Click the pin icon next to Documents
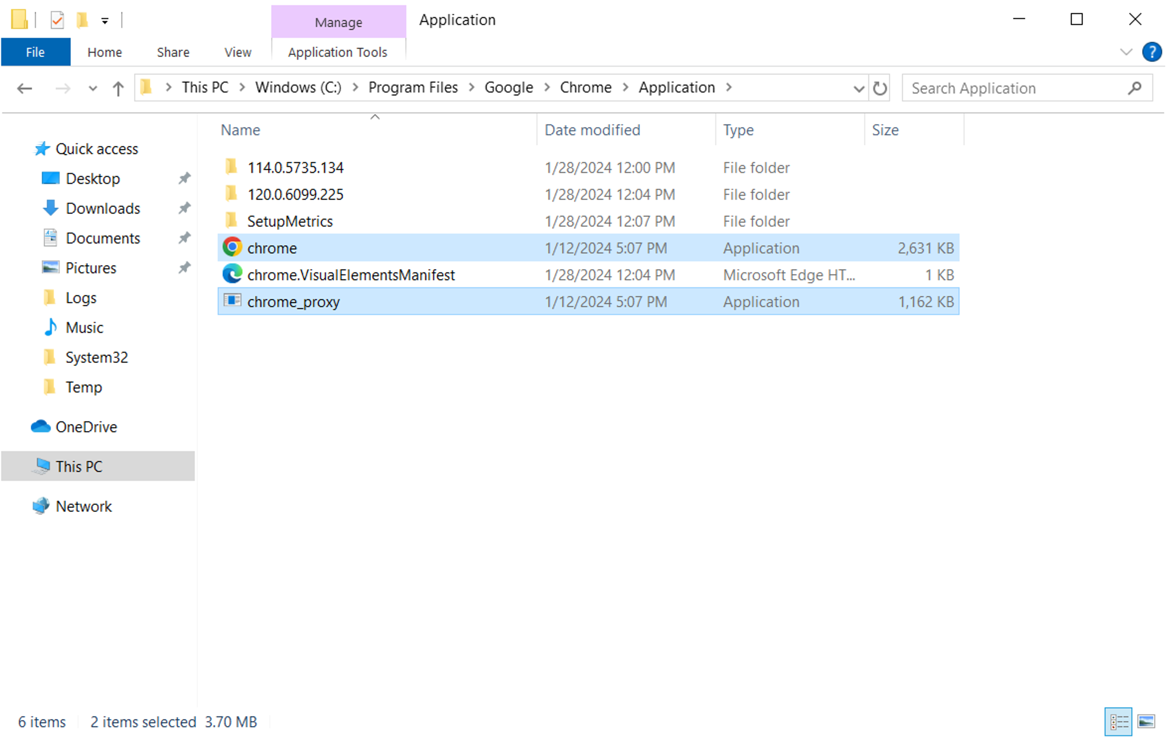The height and width of the screenshot is (737, 1166). [184, 238]
